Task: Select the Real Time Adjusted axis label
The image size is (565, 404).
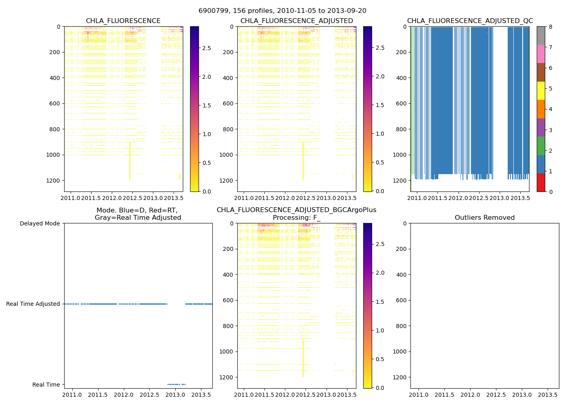Action: [x=33, y=304]
